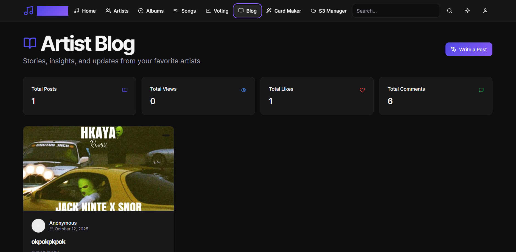Navigate to Albums
Viewport: 516px width, 252px height.
(x=151, y=11)
